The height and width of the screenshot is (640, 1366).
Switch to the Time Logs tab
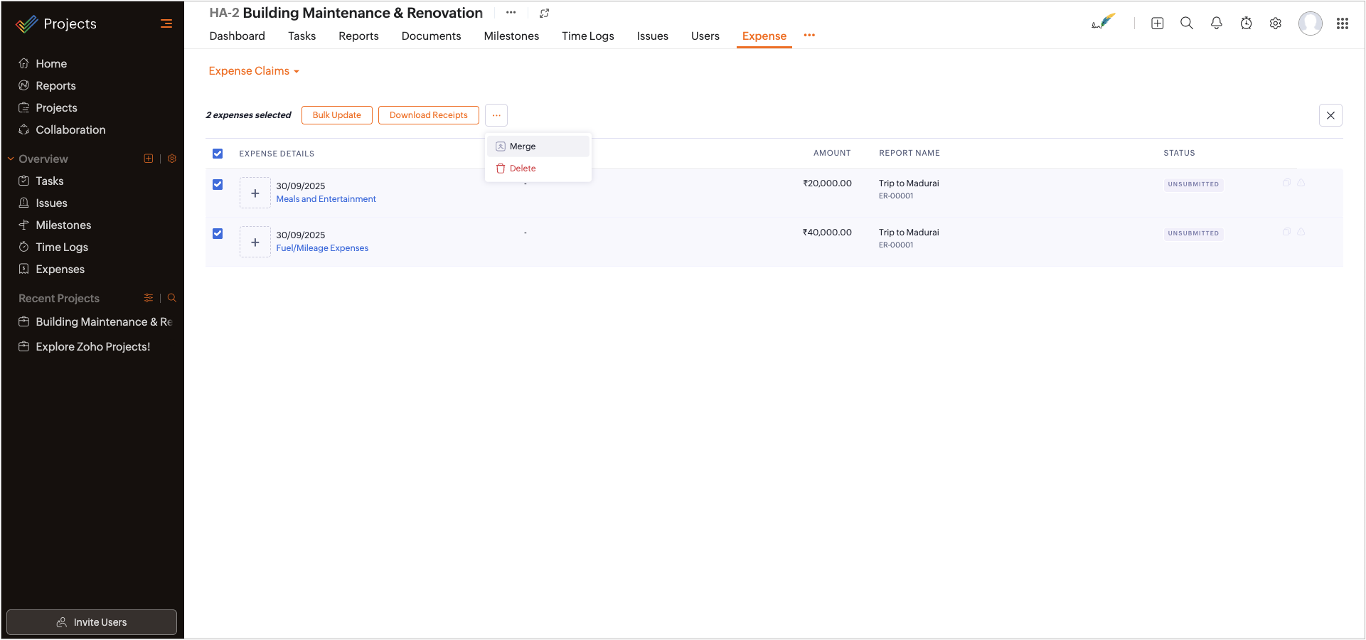[587, 36]
